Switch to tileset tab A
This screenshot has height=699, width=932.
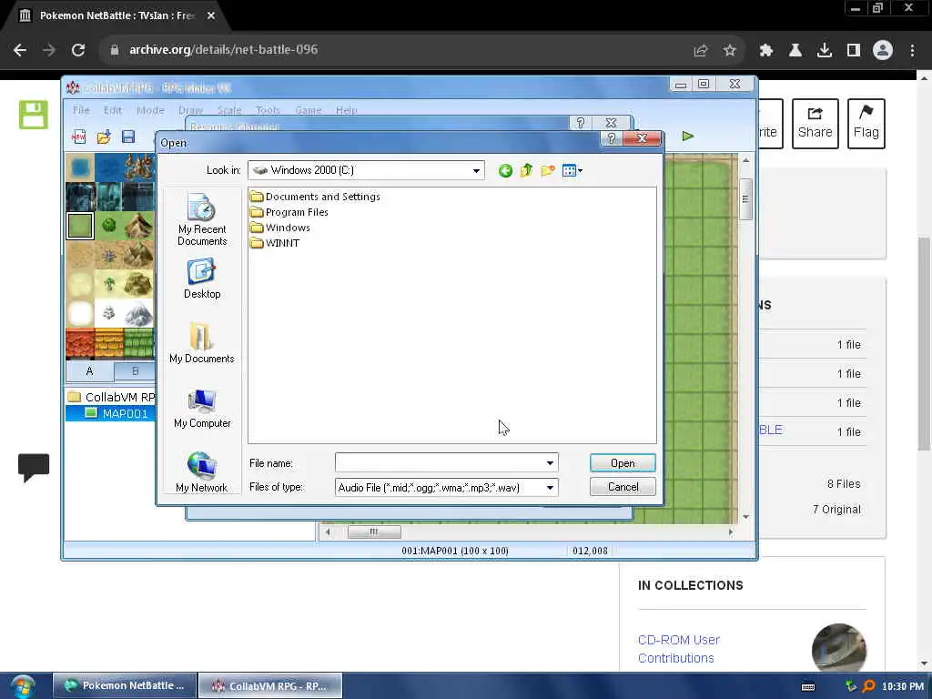pos(89,371)
